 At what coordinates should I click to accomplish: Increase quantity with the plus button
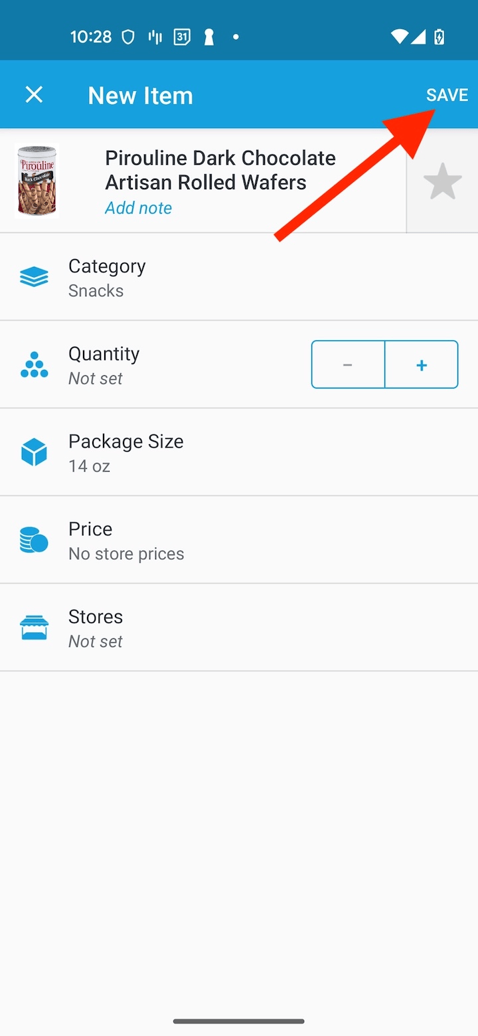click(422, 365)
